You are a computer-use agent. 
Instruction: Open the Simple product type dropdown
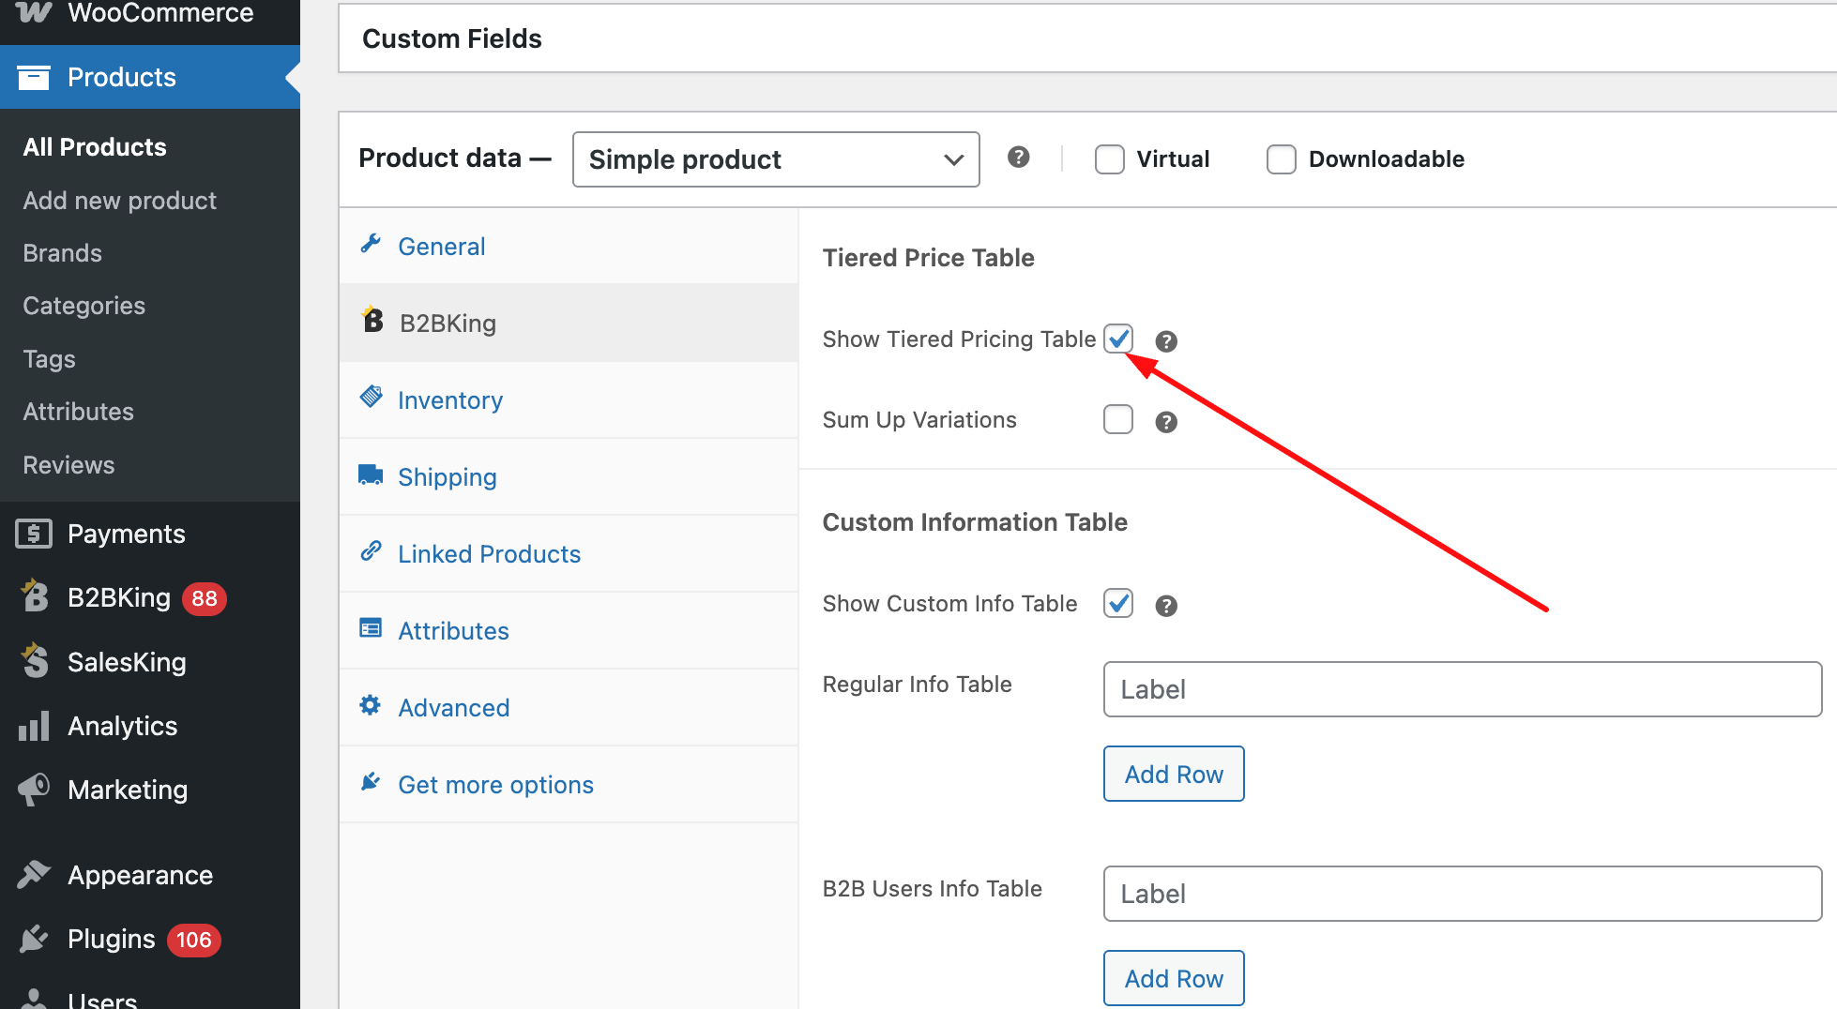[776, 159]
